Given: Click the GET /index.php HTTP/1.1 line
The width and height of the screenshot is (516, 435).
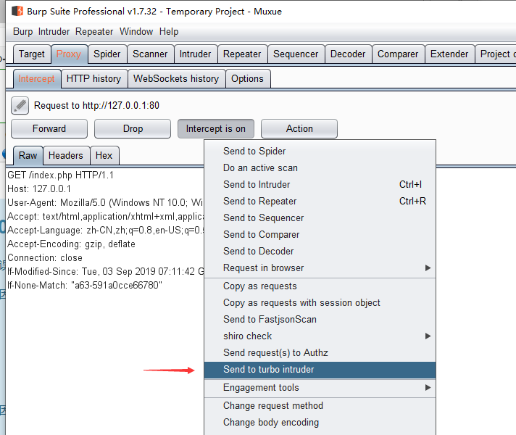Looking at the screenshot, I should click(x=61, y=175).
